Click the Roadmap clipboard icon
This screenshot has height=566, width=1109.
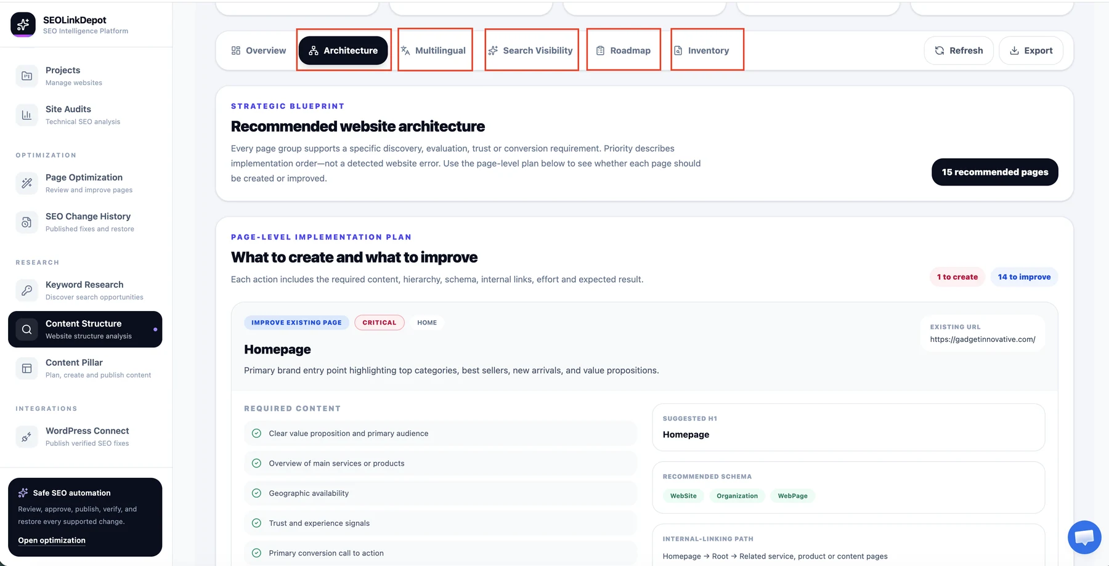coord(600,51)
